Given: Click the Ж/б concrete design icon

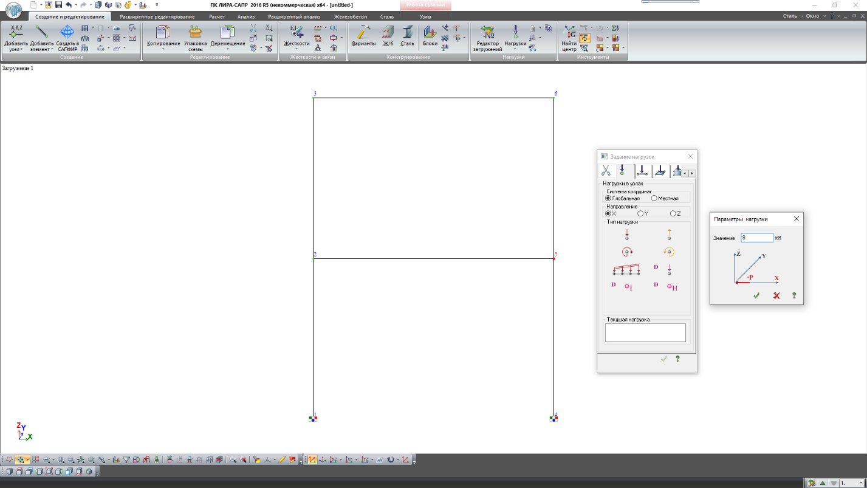Looking at the screenshot, I should 388,32.
